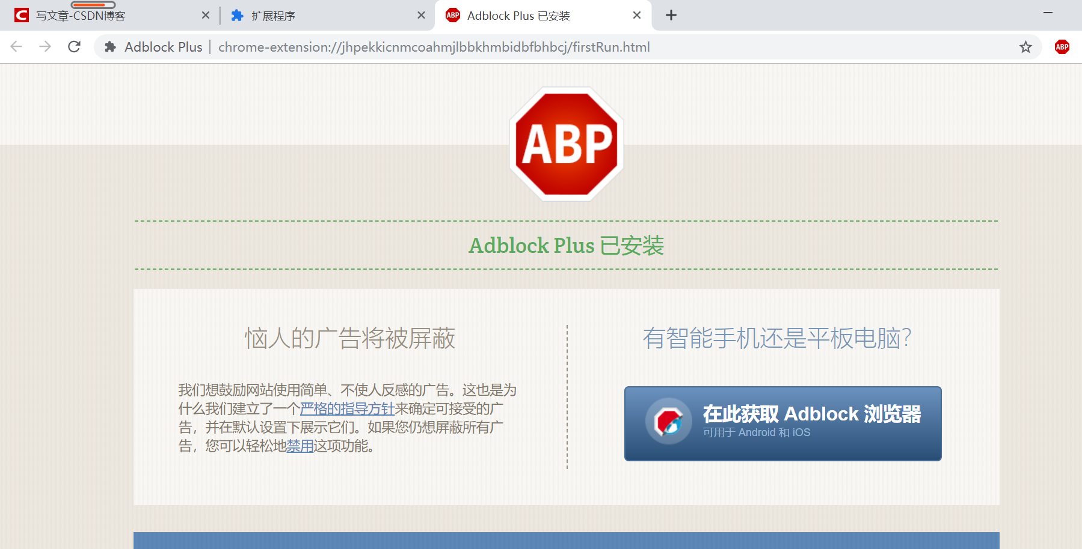Select the address bar URL

click(x=433, y=47)
